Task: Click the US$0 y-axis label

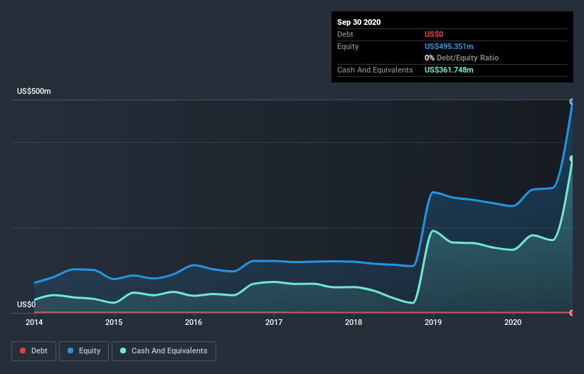Action: 26,304
